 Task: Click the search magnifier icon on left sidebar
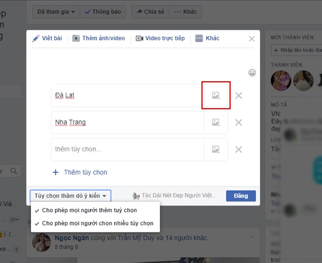click(x=14, y=171)
